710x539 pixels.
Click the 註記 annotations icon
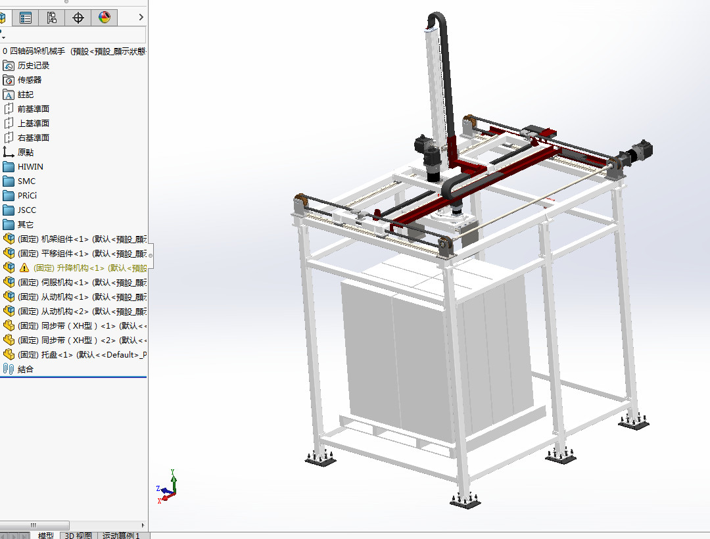point(8,95)
